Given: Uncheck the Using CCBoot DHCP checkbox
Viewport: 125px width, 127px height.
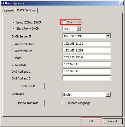Looking at the screenshot, I should 13,22.
